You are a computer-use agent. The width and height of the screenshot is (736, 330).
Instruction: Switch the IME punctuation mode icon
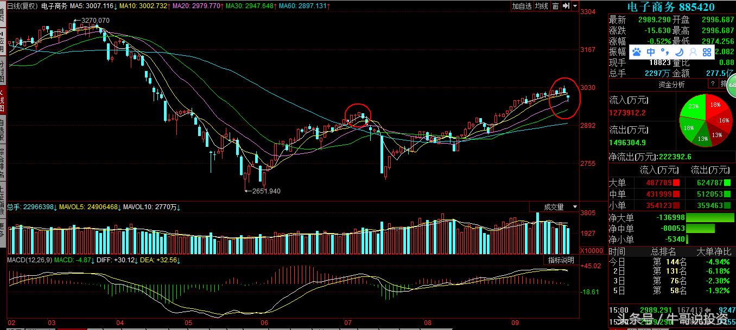tap(665, 52)
